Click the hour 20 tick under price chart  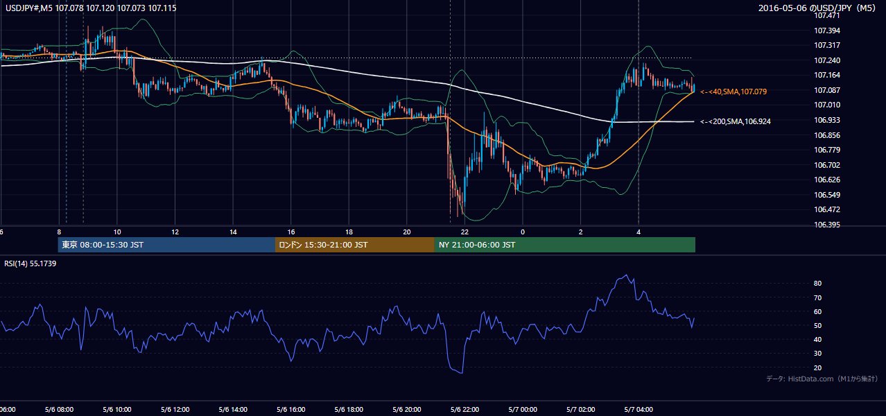coord(407,232)
